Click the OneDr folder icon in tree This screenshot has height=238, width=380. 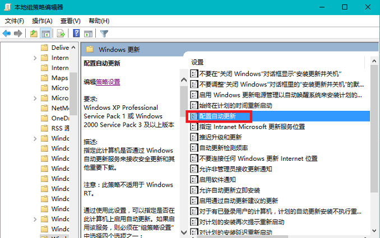[x=44, y=118]
